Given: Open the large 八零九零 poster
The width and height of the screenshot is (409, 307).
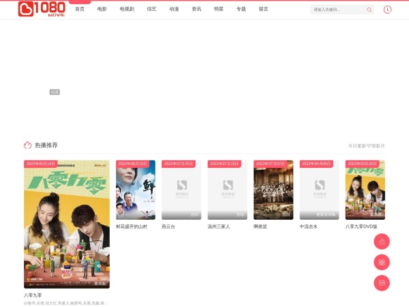Looking at the screenshot, I should coord(66,224).
